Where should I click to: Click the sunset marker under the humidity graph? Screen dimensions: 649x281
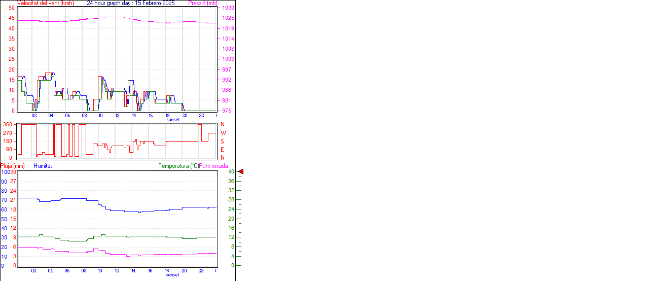point(172,275)
